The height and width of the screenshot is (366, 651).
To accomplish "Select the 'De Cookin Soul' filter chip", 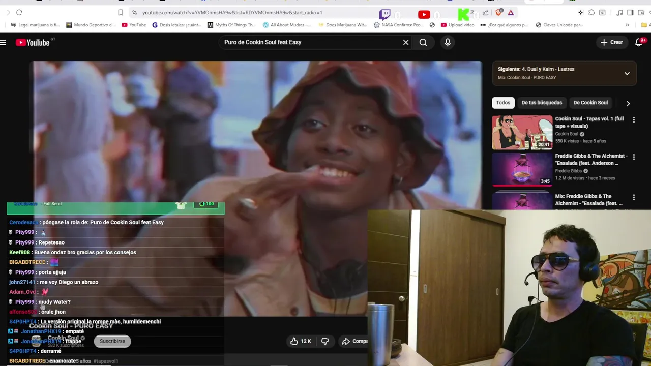I will (x=590, y=103).
